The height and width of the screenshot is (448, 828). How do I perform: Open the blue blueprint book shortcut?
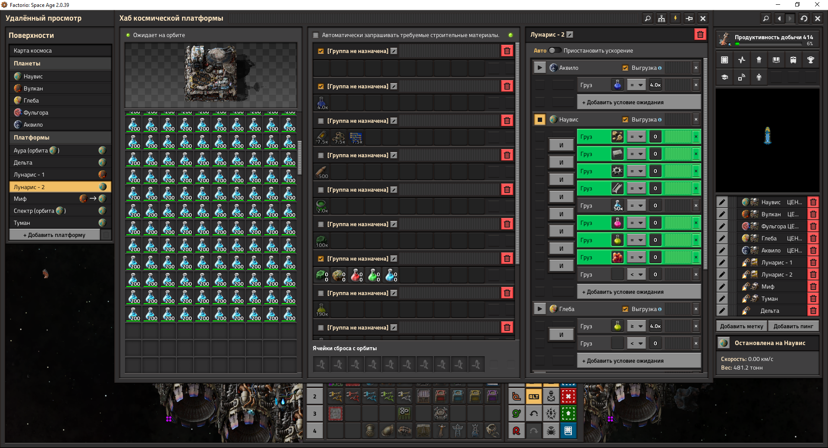pyautogui.click(x=568, y=431)
